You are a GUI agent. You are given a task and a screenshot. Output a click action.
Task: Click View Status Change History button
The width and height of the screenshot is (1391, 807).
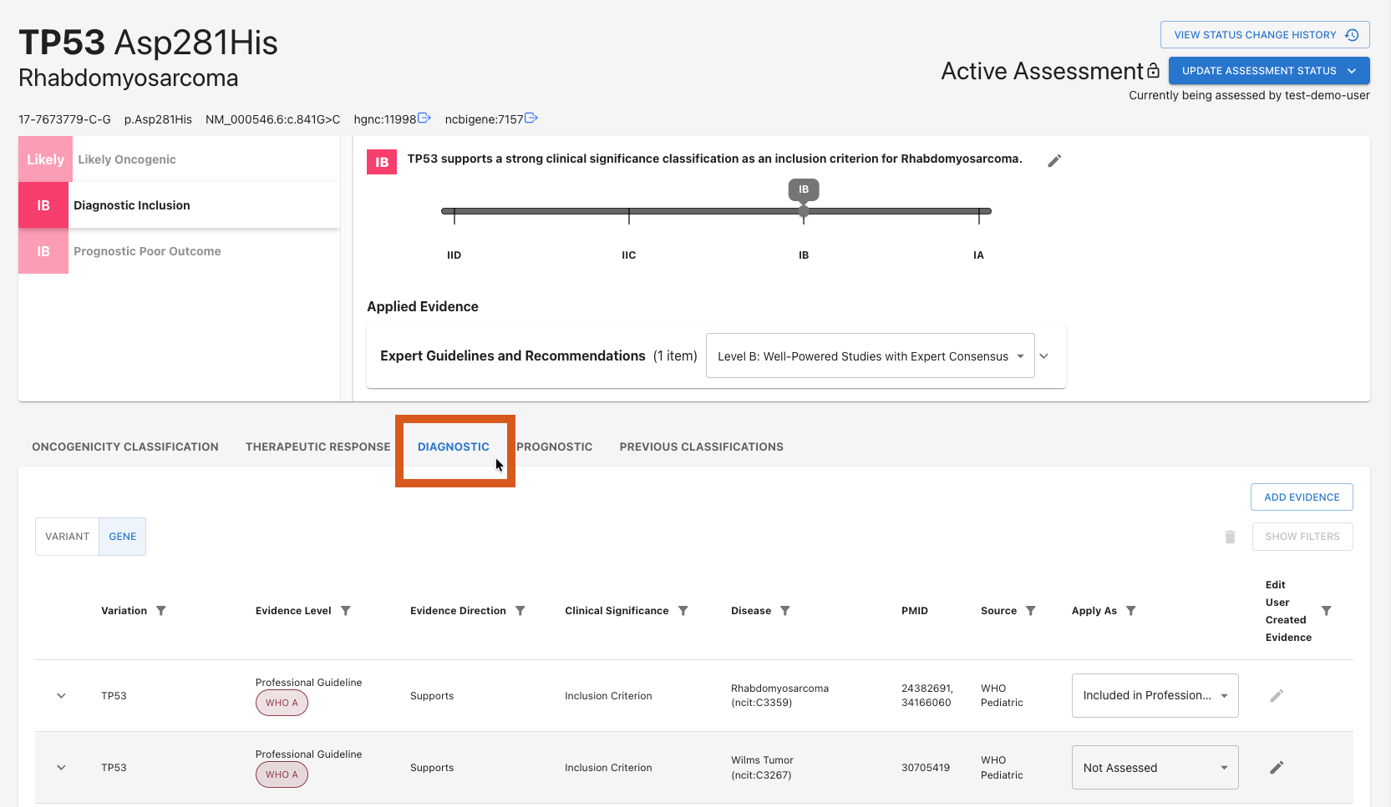tap(1265, 35)
